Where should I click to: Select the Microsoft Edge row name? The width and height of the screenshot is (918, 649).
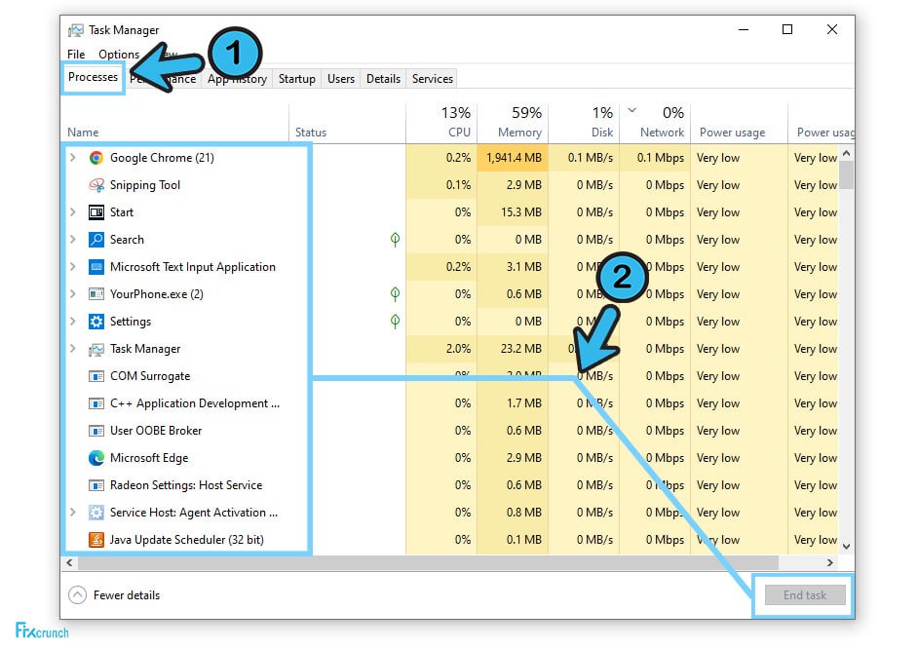pyautogui.click(x=149, y=458)
